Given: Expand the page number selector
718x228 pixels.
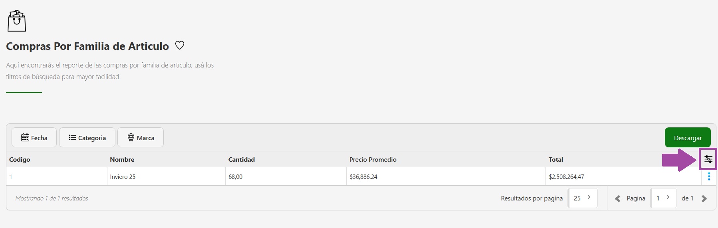Looking at the screenshot, I should 663,198.
